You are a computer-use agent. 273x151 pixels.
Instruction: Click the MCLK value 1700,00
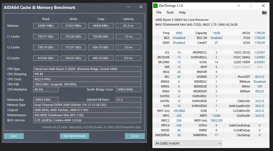[260, 33]
